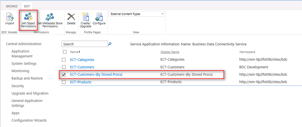This screenshot has width=302, height=127.
Task: Click the search magnifier icon
Action: pyautogui.click(x=110, y=44)
